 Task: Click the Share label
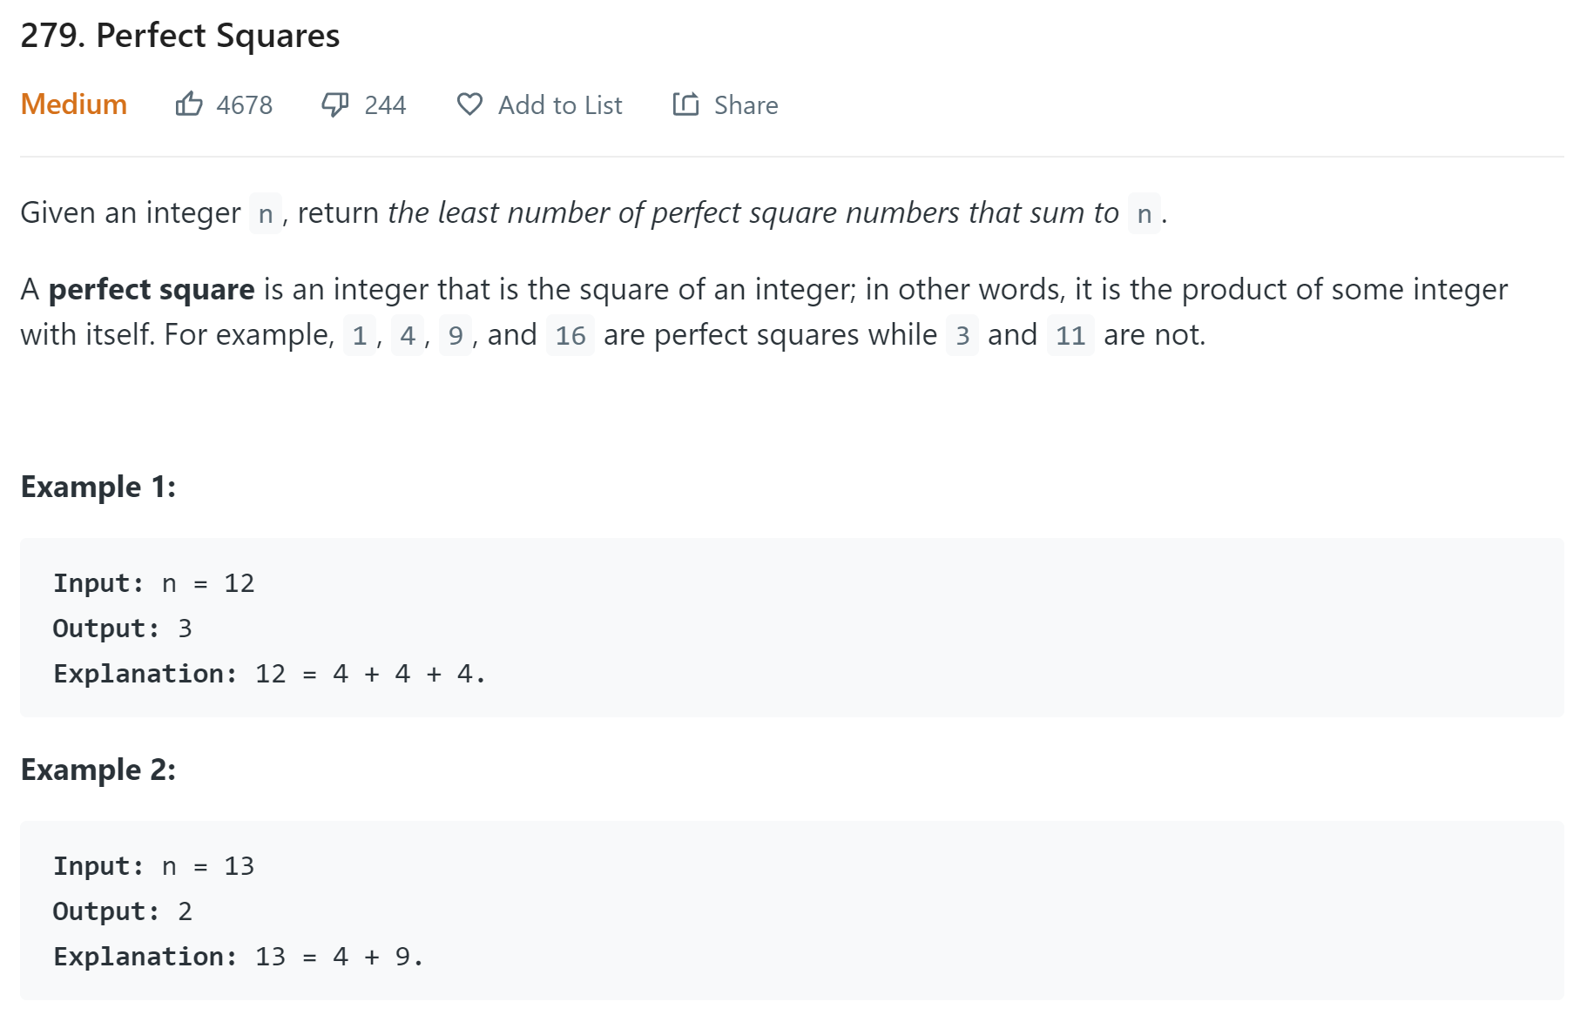[746, 105]
